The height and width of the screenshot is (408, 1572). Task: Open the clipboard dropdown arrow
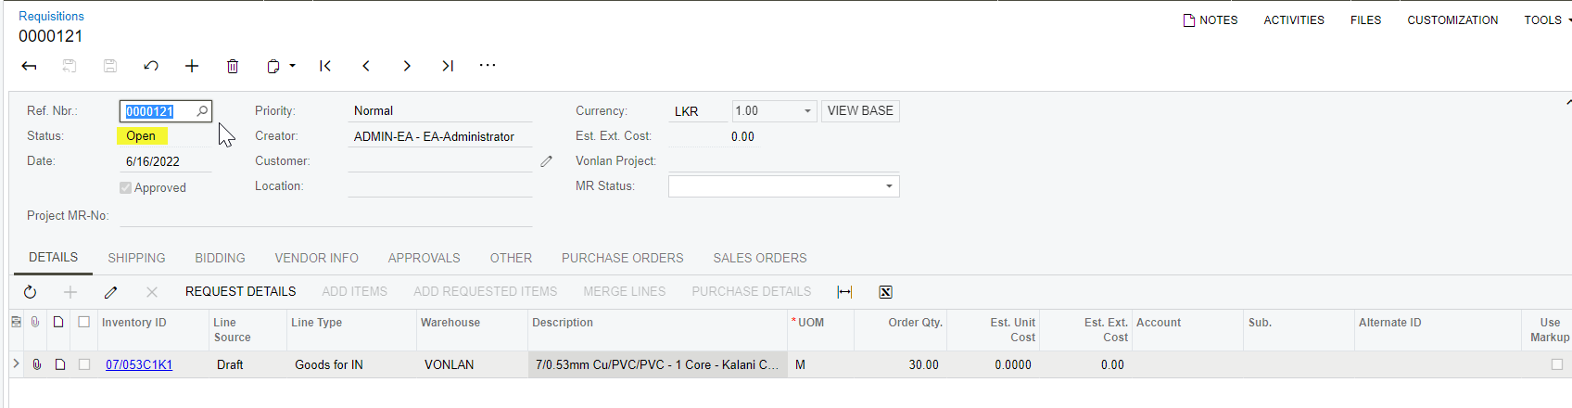(293, 66)
